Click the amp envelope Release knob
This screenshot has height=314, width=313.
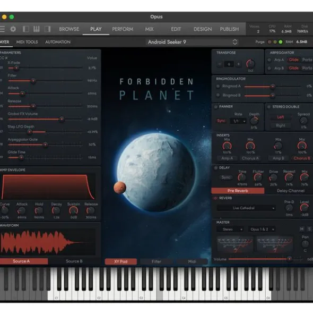[90, 211]
